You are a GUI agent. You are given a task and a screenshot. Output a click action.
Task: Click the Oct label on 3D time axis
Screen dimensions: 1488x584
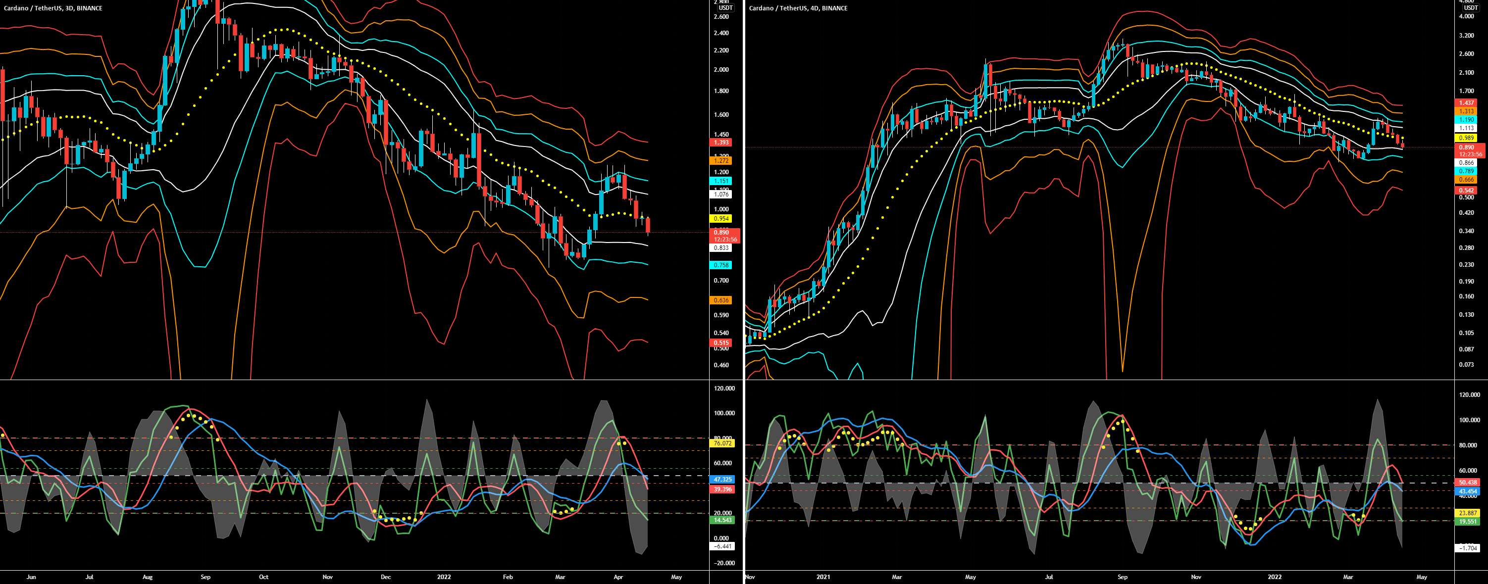click(x=264, y=577)
